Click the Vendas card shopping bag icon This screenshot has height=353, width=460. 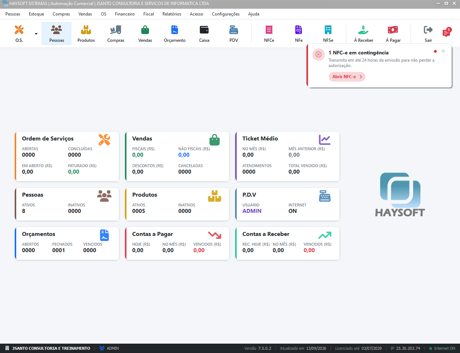[x=214, y=140]
